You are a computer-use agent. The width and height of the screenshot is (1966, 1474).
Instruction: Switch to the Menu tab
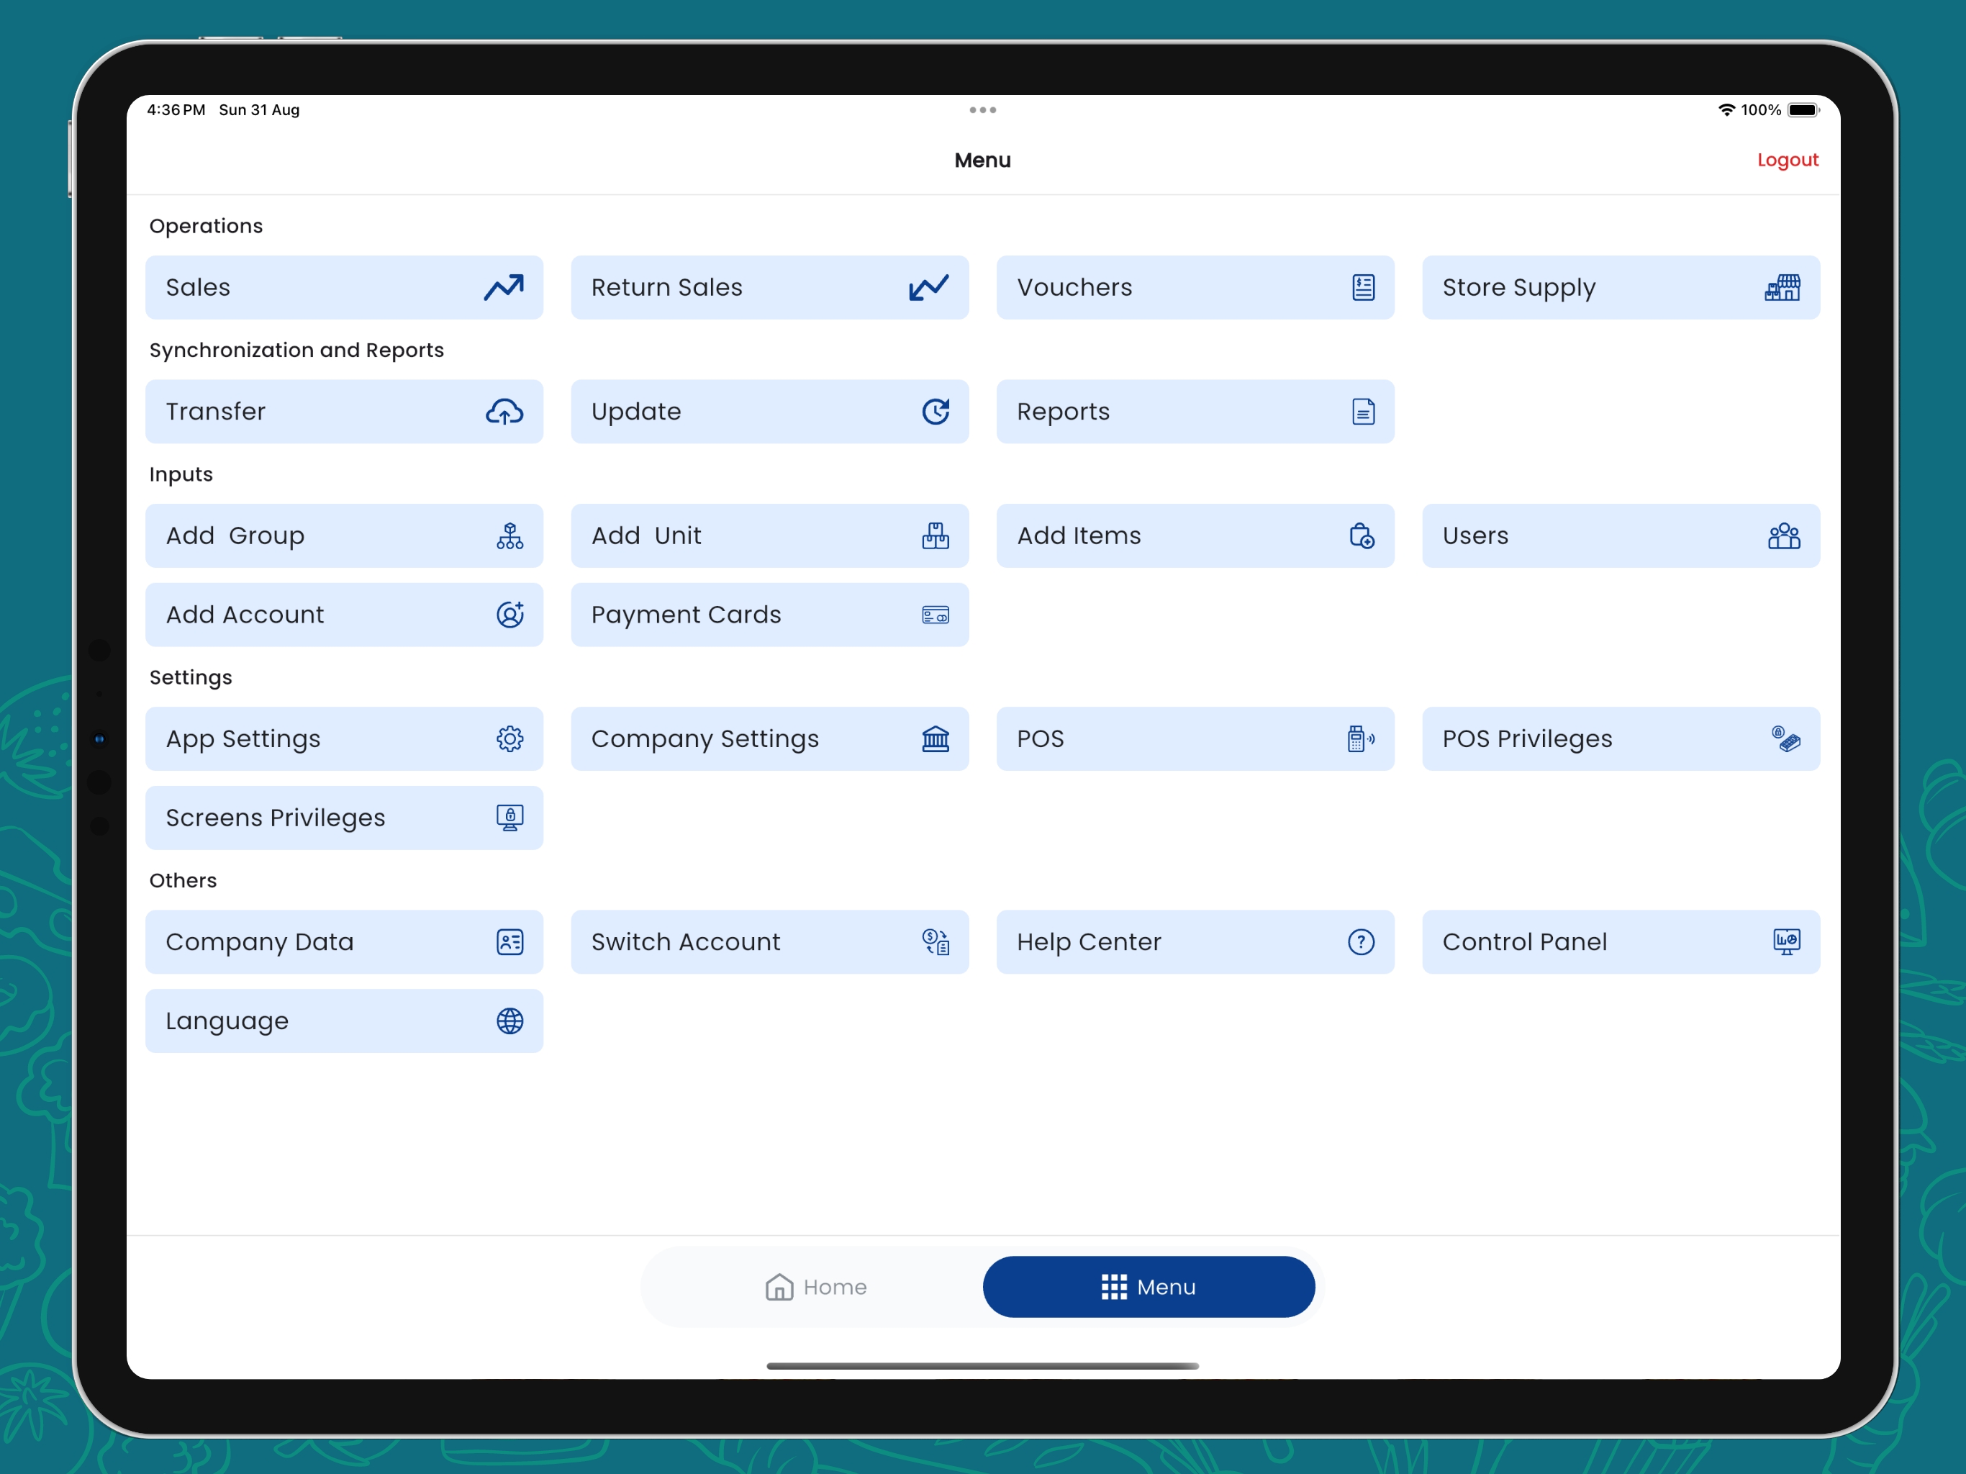(x=1149, y=1286)
